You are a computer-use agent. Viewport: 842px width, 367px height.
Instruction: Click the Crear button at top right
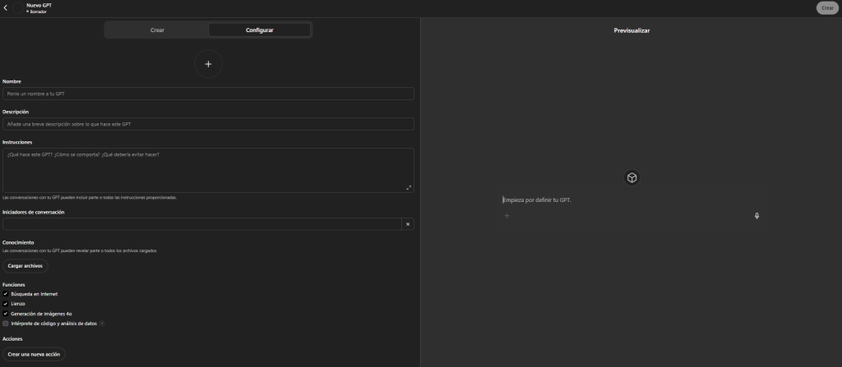827,7
